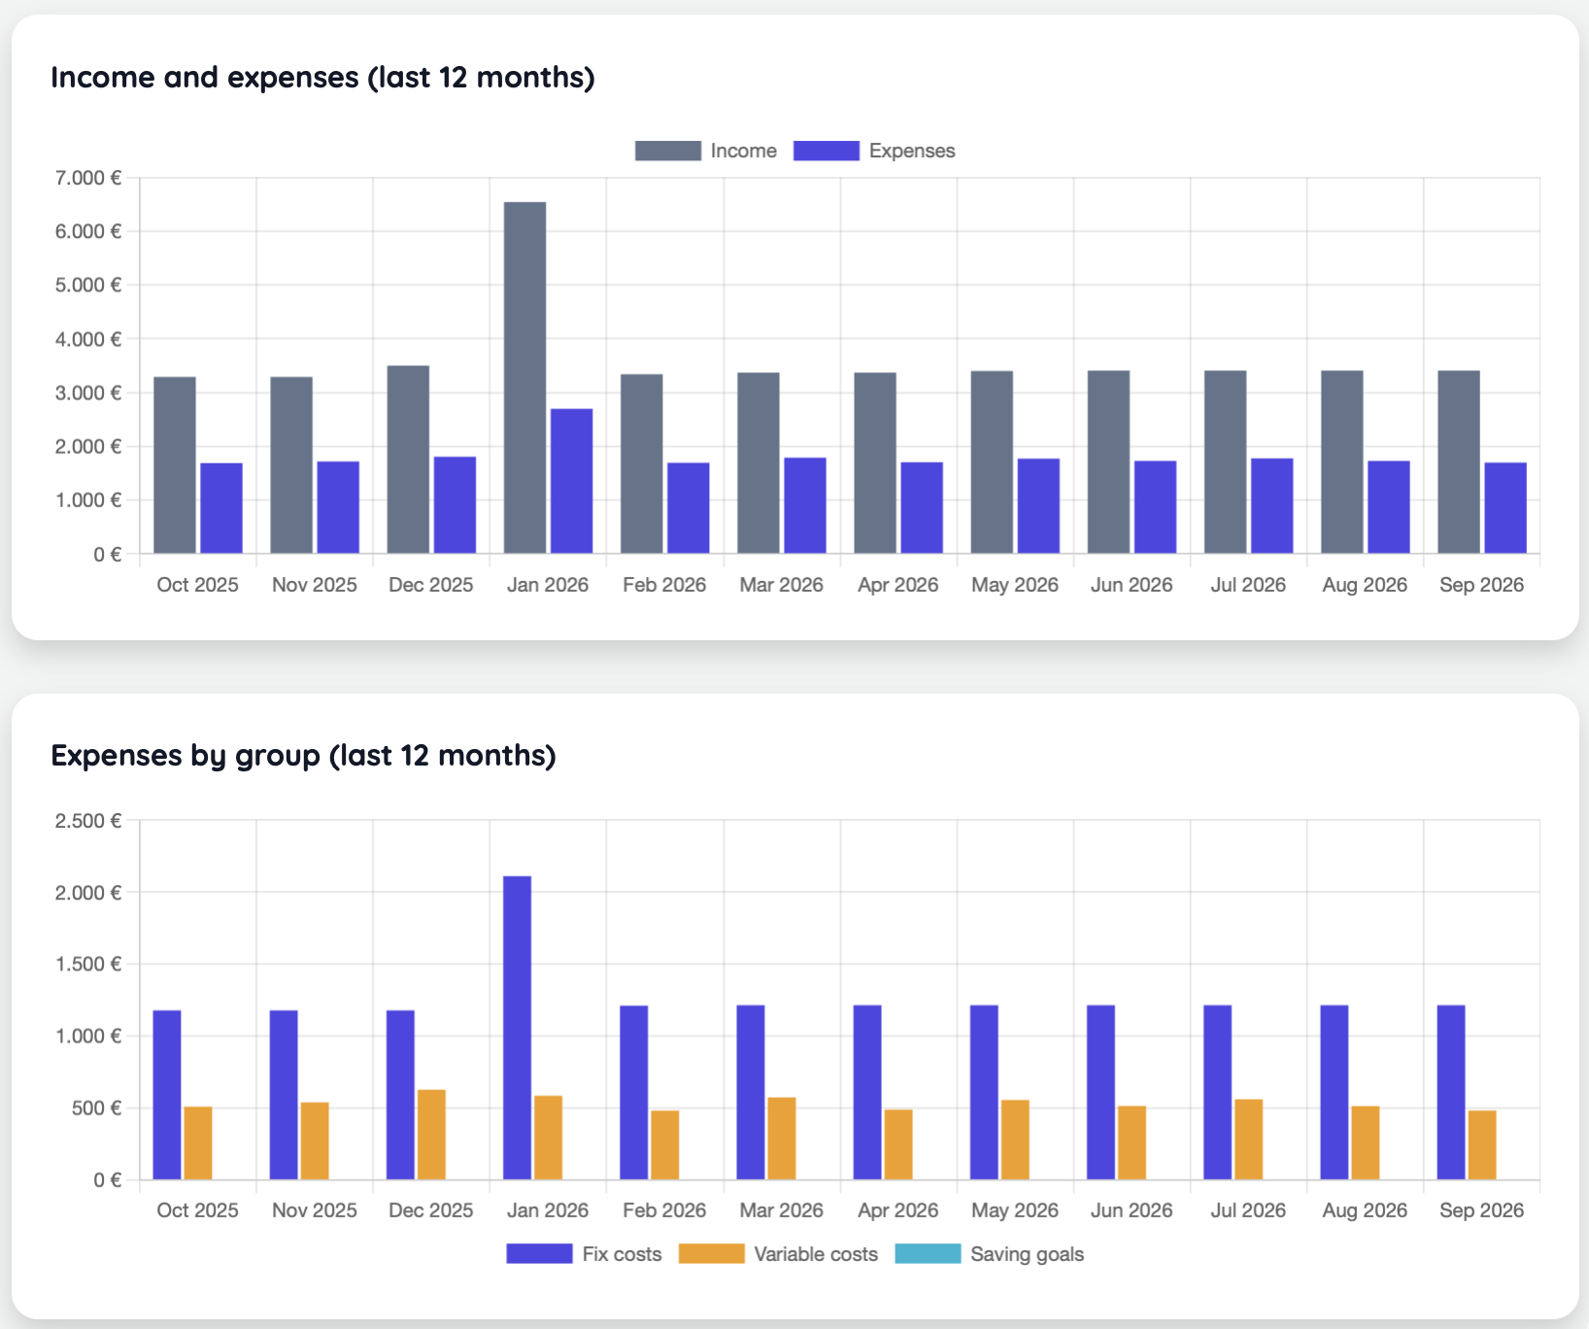The image size is (1589, 1329).
Task: Click the Dec 2025 income bar
Action: tap(408, 460)
